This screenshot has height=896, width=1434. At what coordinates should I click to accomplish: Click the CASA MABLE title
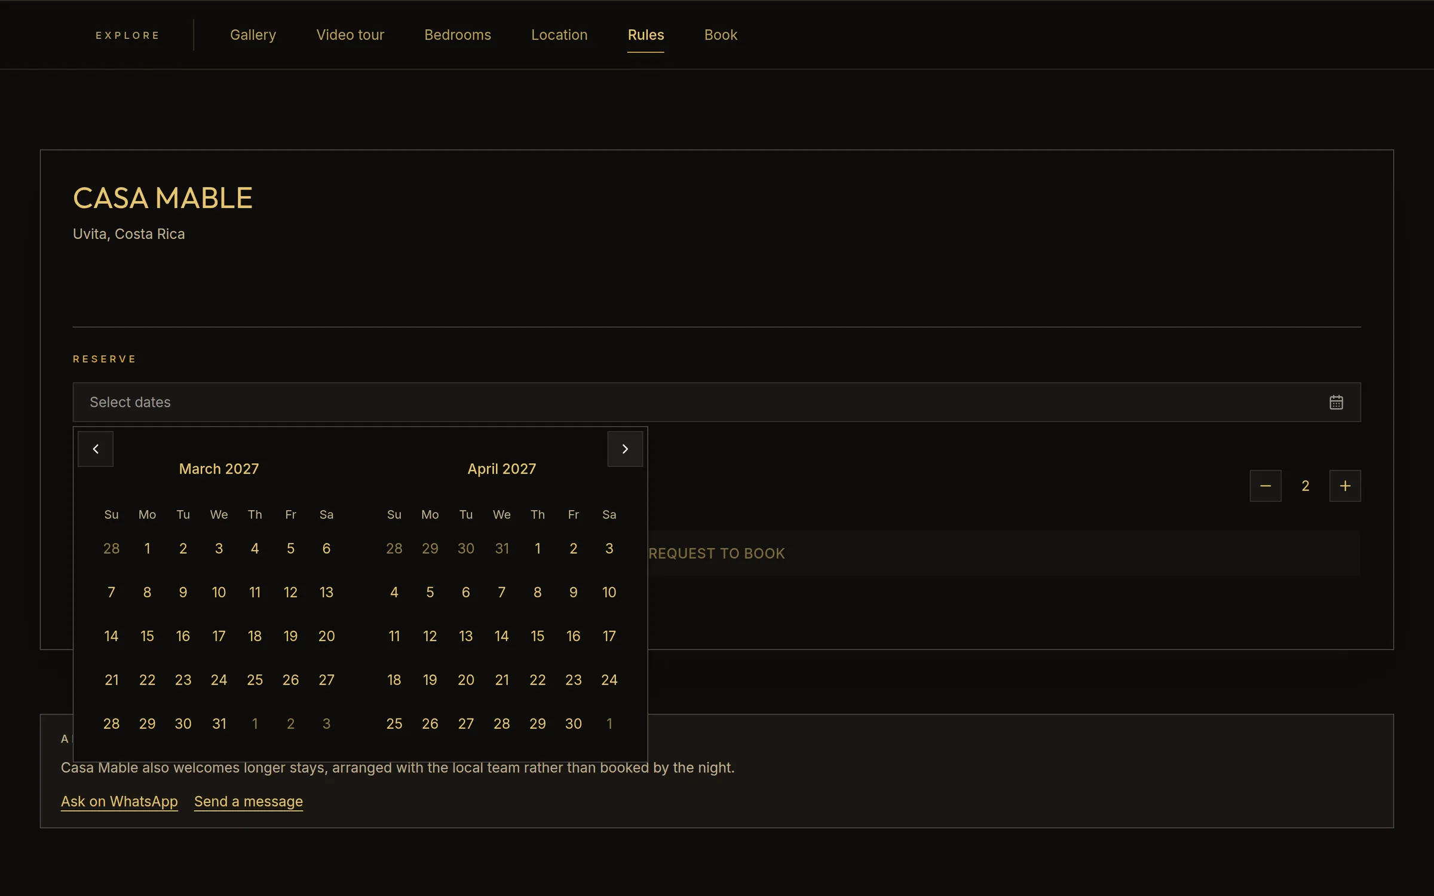pos(163,198)
